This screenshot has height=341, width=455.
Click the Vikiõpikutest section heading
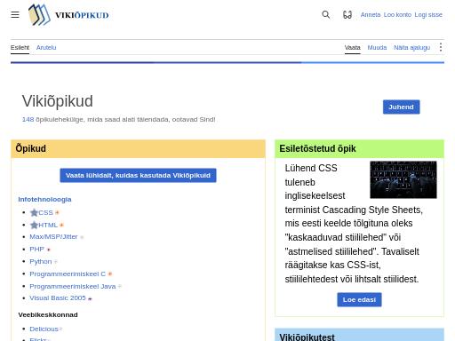coord(307,337)
